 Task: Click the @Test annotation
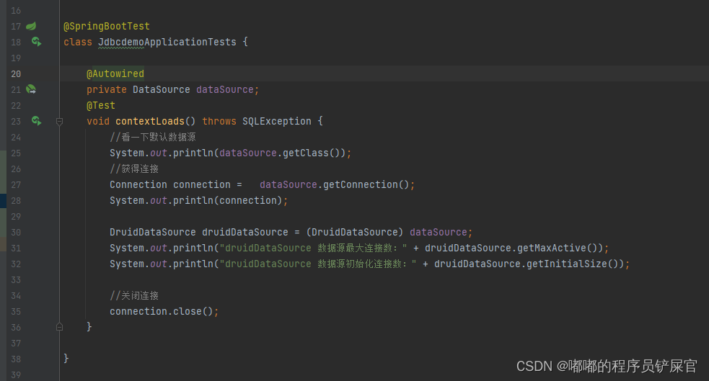pyautogui.click(x=101, y=105)
